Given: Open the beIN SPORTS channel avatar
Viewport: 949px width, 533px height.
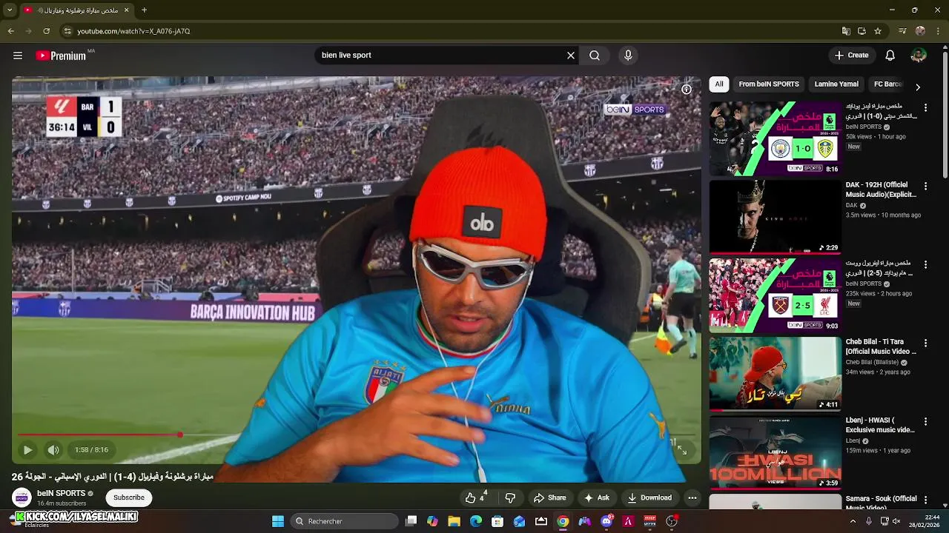Looking at the screenshot, I should (22, 497).
